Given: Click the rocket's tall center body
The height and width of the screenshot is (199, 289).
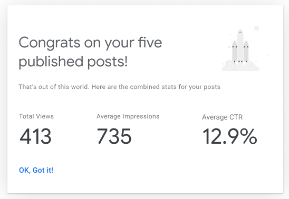Looking at the screenshot, I should coord(240,46).
